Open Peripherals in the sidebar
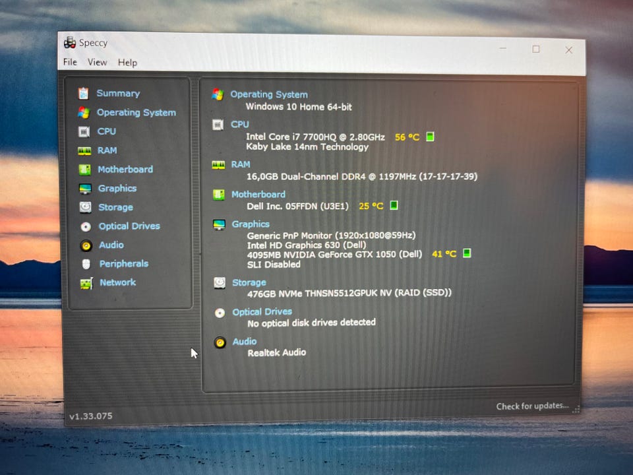The height and width of the screenshot is (475, 633). (x=124, y=264)
